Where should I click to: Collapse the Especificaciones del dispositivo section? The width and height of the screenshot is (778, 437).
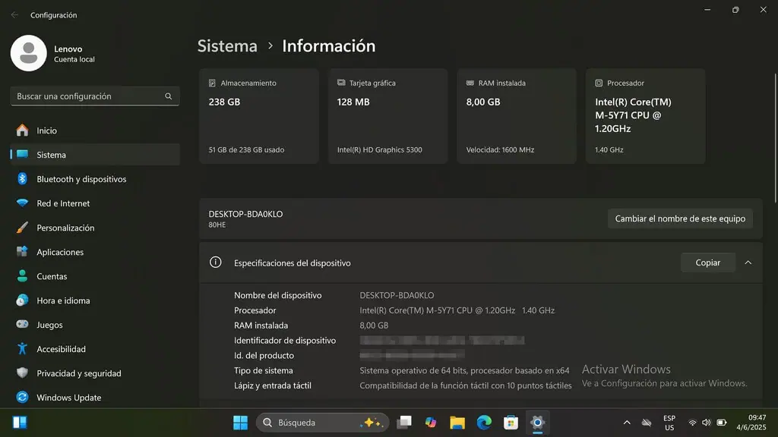tap(748, 263)
